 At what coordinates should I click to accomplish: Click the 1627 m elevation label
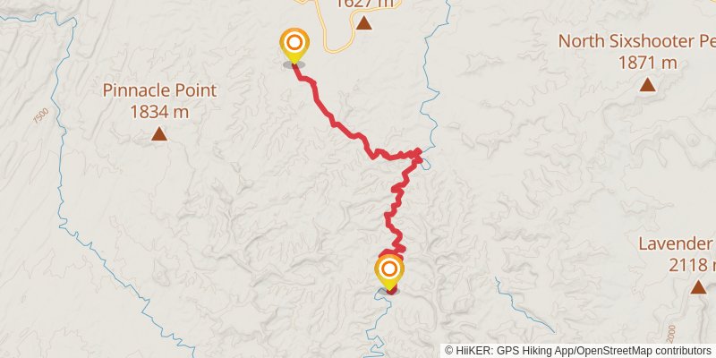[364, 4]
